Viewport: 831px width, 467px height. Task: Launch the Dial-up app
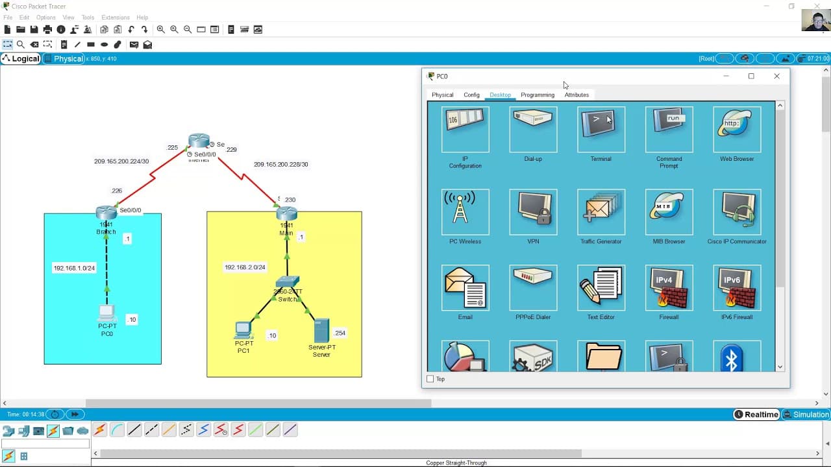tap(533, 130)
